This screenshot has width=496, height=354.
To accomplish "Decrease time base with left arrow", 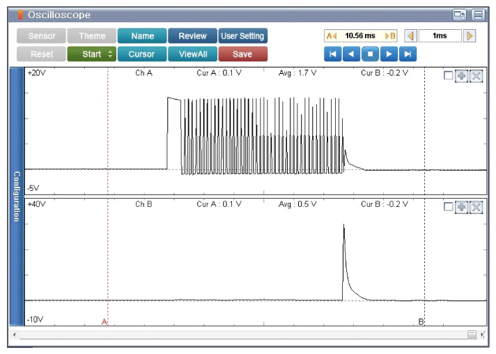I will [x=411, y=36].
